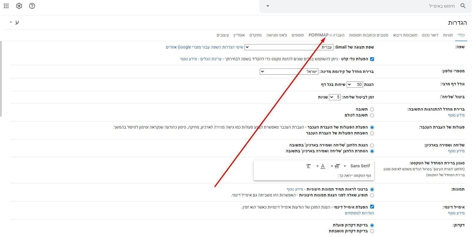Click the input tools 'ע' keyboard icon
Viewport: 472px width, 237px height.
pyautogui.click(x=17, y=22)
